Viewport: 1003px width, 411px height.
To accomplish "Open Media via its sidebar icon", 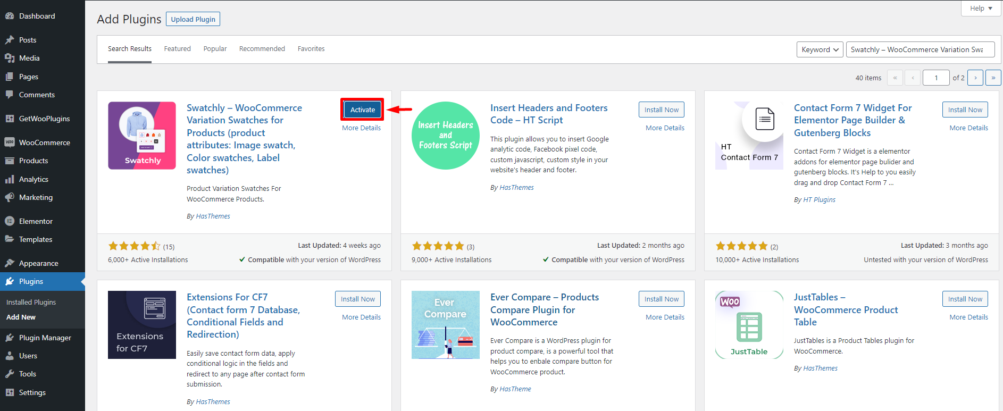I will pyautogui.click(x=10, y=58).
